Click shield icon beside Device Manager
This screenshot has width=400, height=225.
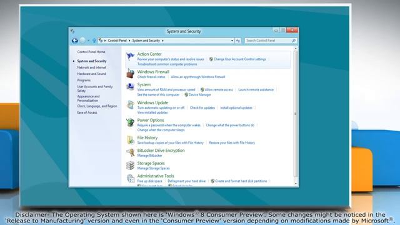coord(186,95)
